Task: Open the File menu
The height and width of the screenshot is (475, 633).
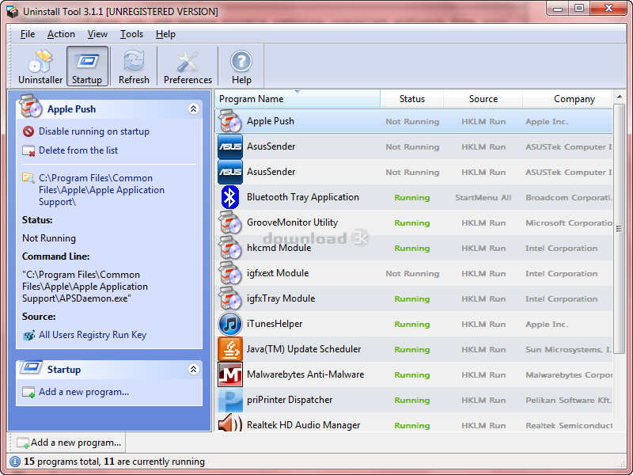Action: [x=28, y=34]
